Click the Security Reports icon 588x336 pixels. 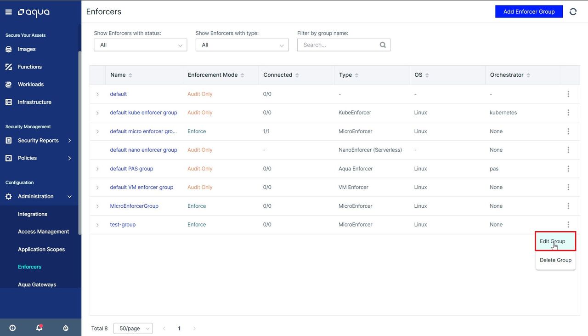(x=8, y=141)
